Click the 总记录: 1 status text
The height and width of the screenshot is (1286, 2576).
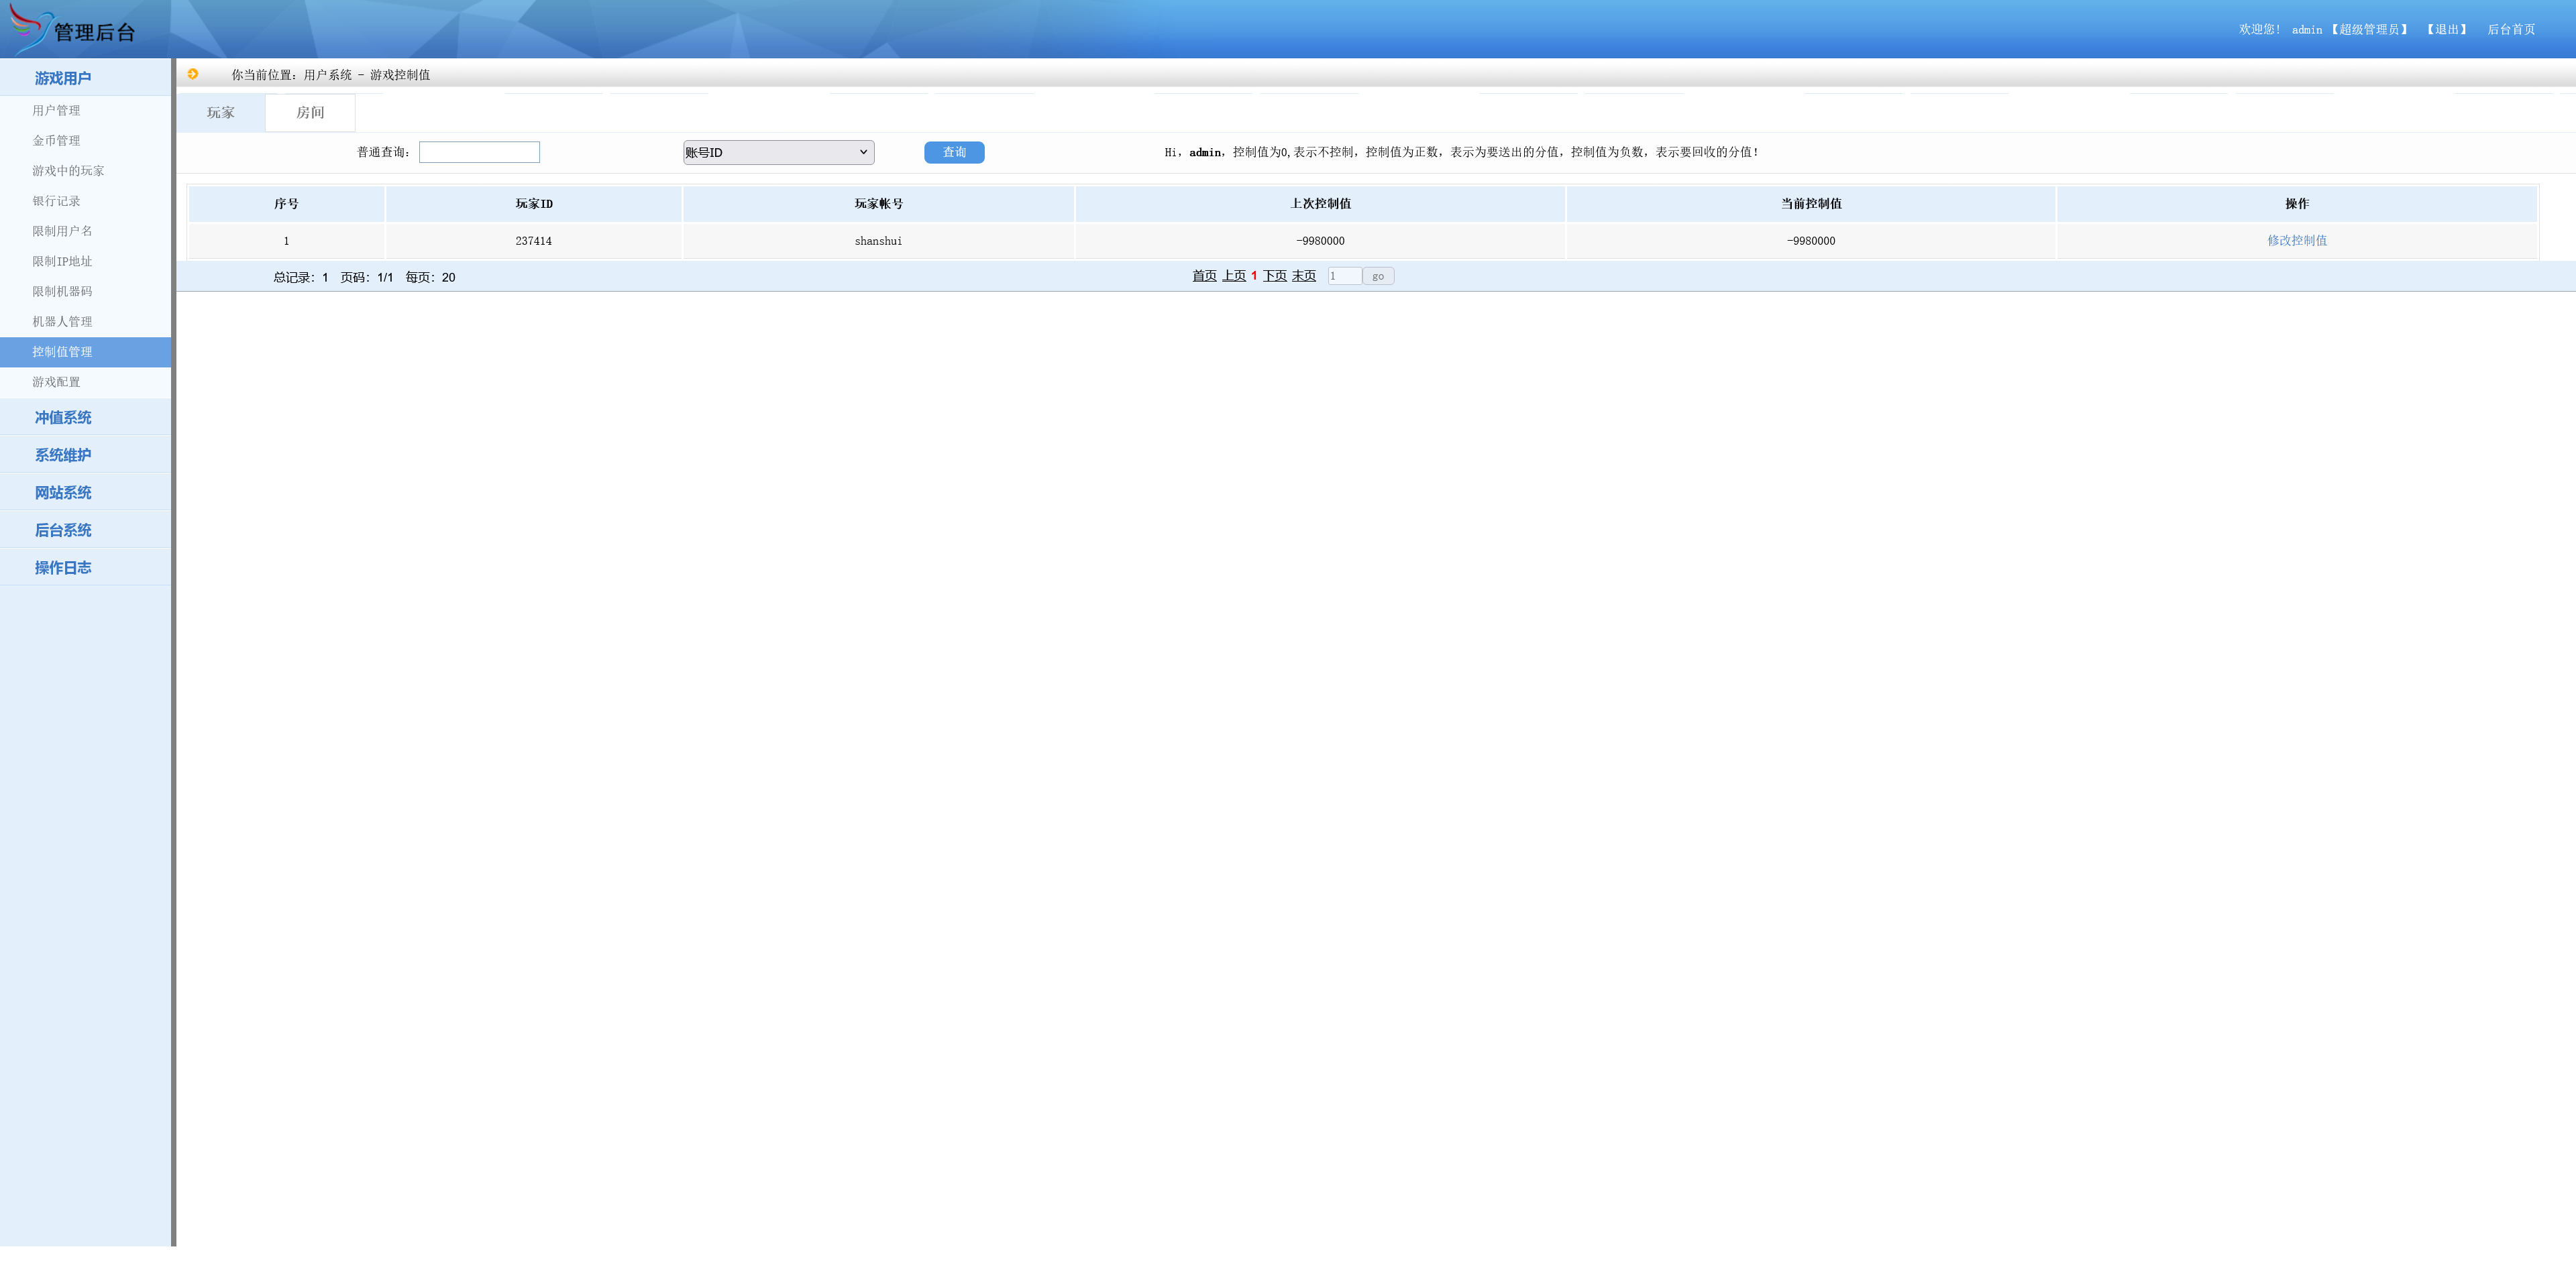(301, 278)
